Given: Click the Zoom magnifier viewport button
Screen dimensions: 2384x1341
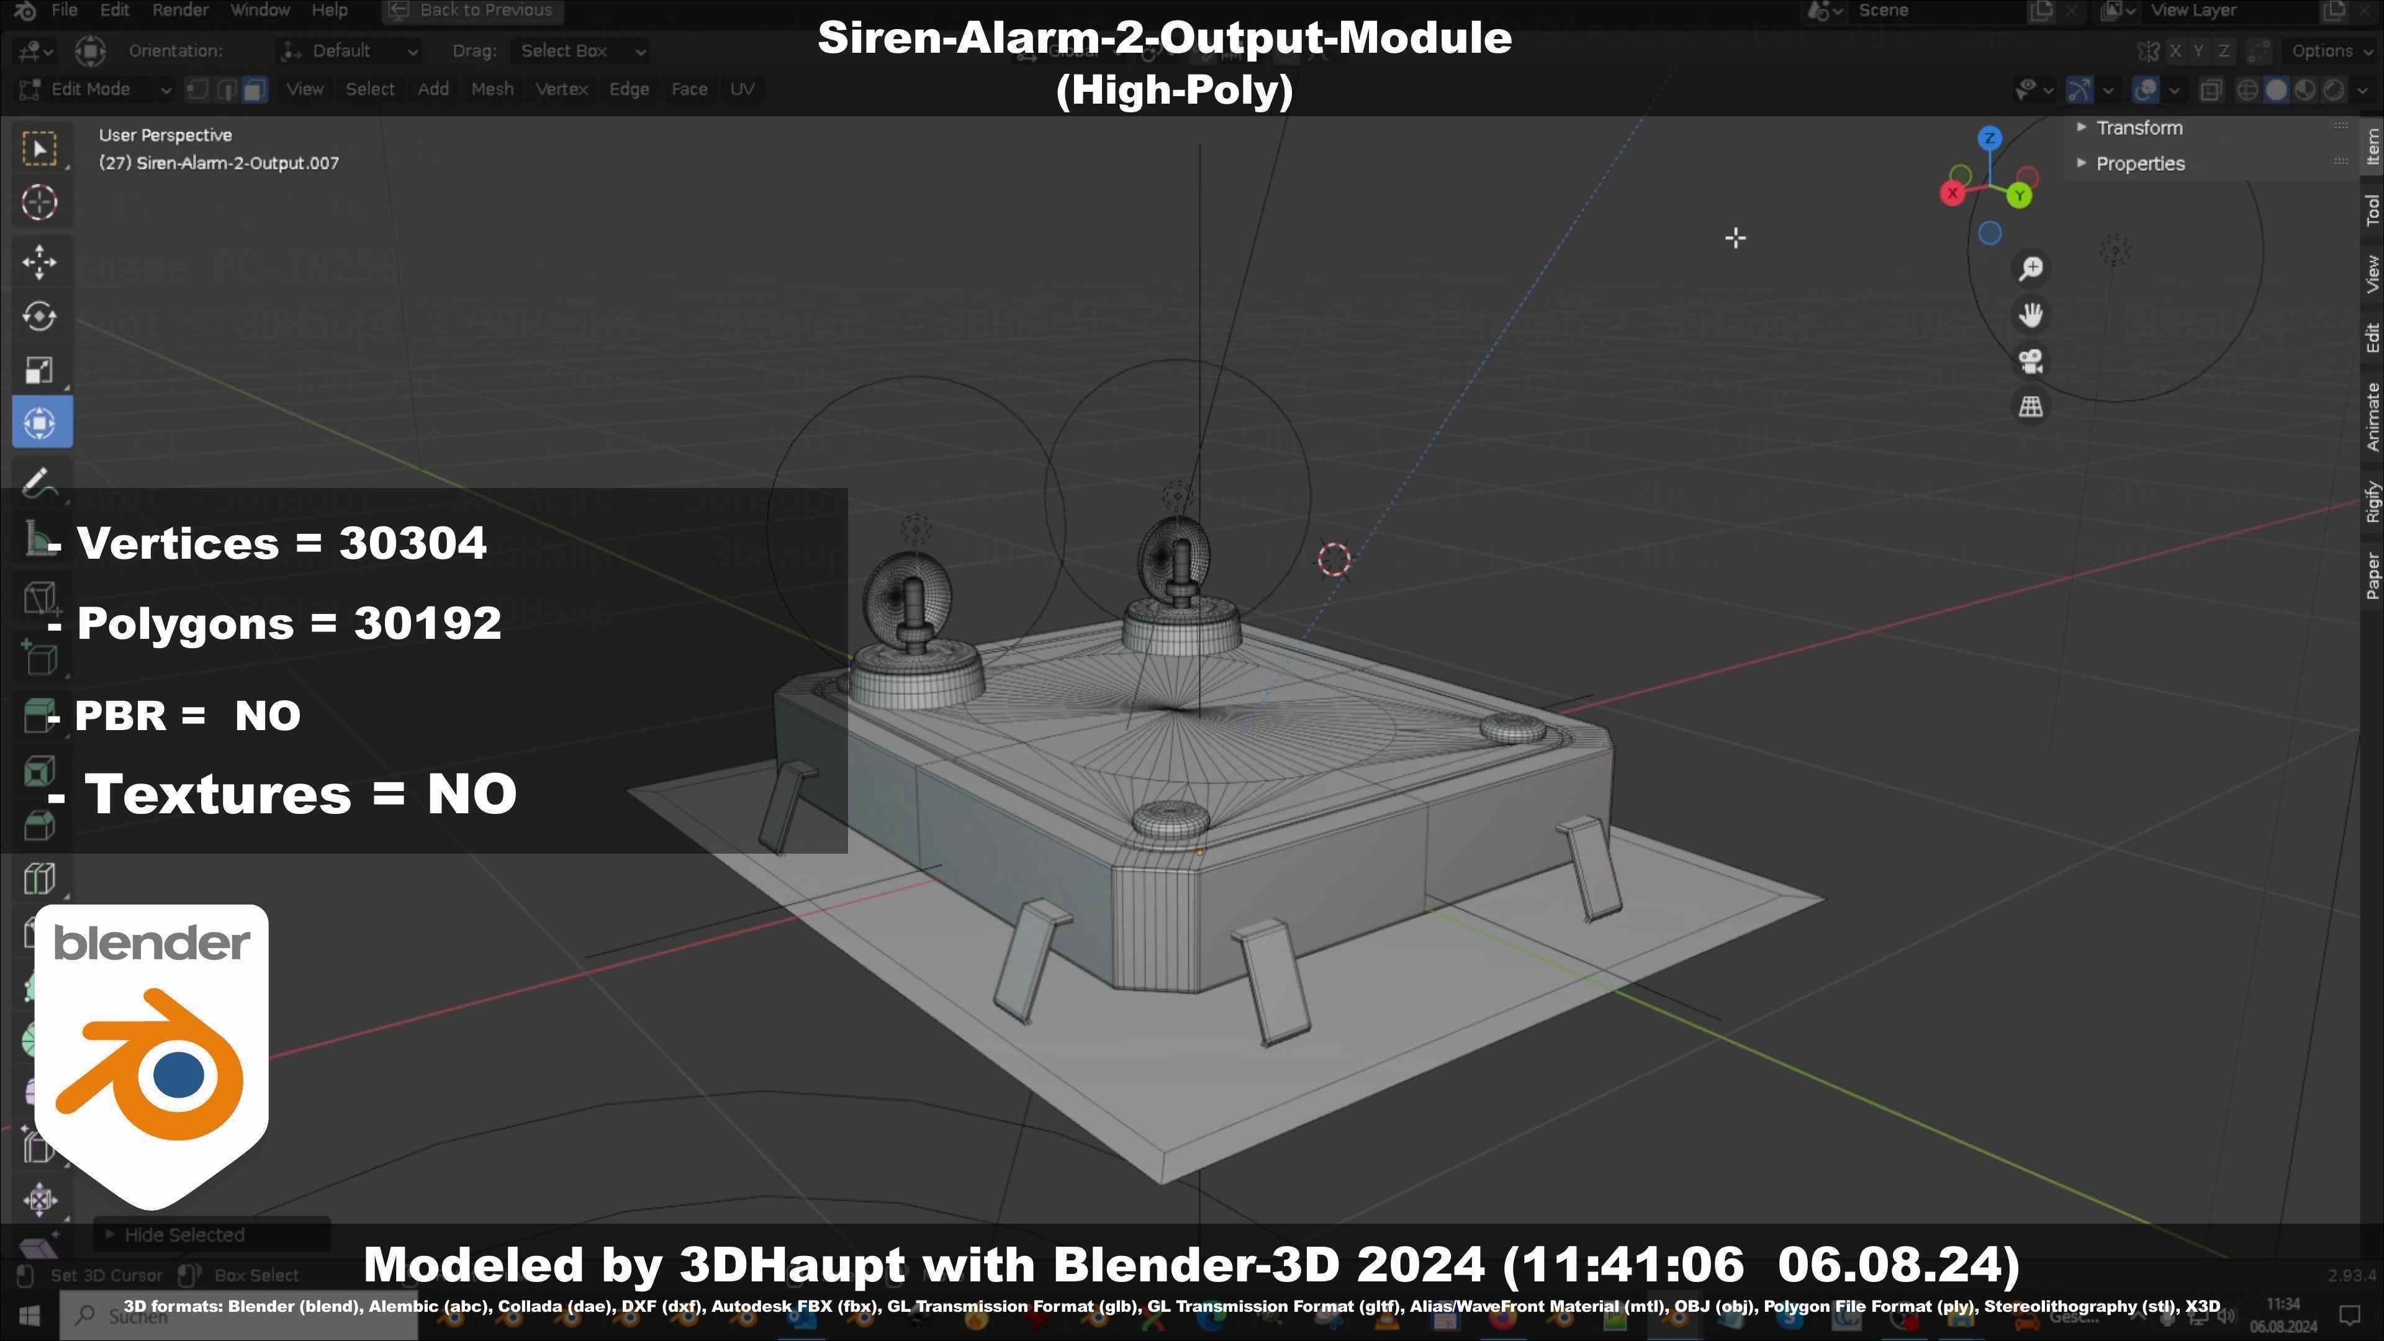Looking at the screenshot, I should coord(2031,268).
